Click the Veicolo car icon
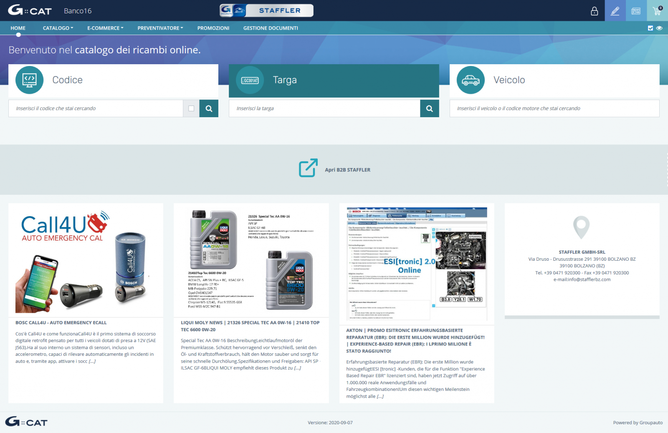668x433 pixels. point(471,80)
